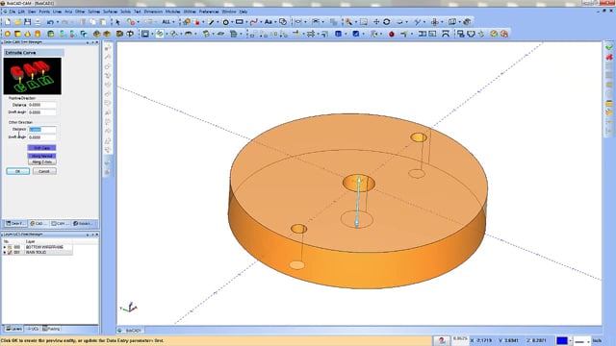Open the Solids menu
This screenshot has width=616, height=346.
click(125, 12)
